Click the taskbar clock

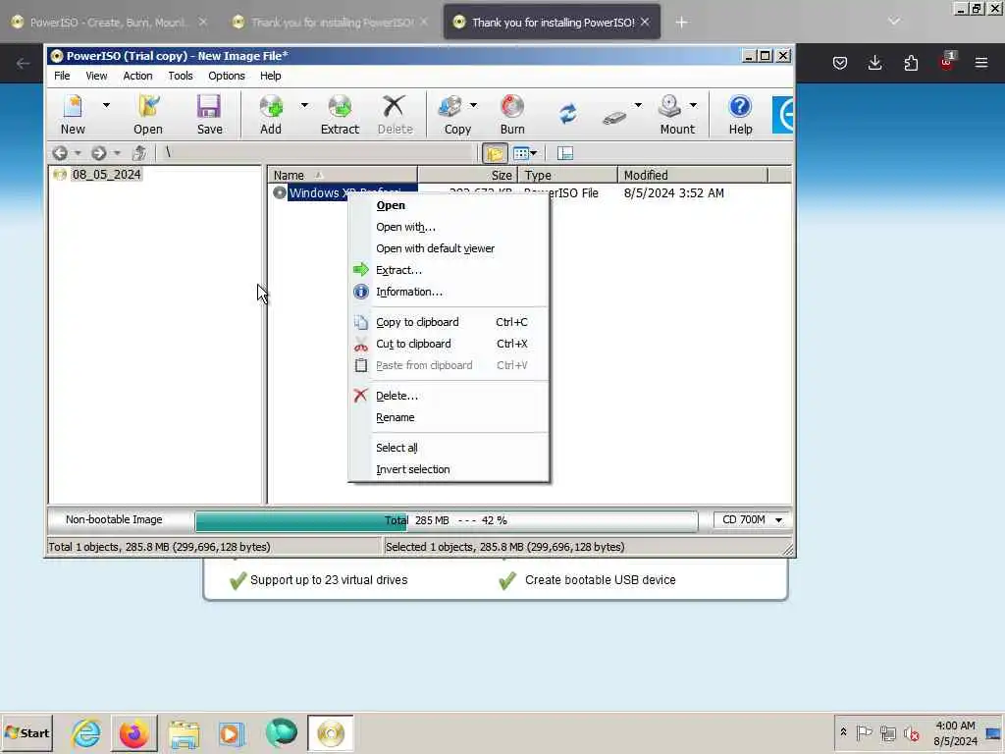point(955,733)
